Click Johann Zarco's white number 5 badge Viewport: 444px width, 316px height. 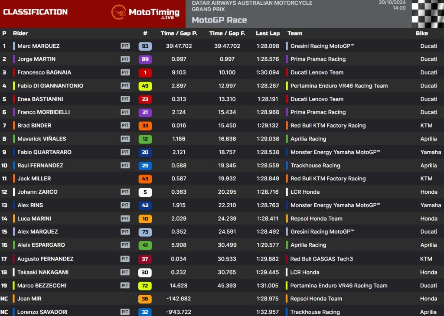click(145, 192)
